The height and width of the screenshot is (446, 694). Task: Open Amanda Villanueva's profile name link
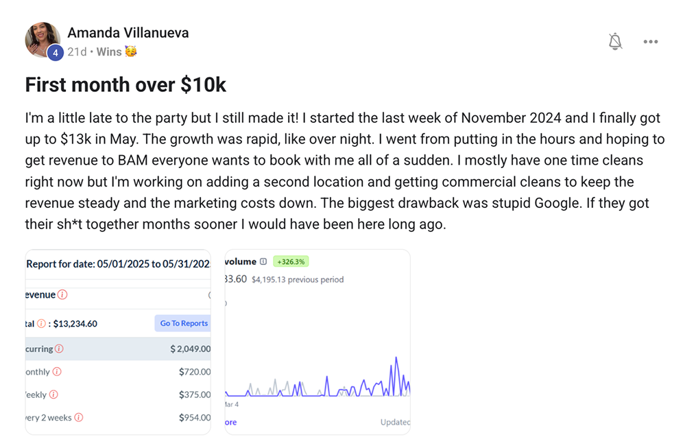tap(128, 33)
